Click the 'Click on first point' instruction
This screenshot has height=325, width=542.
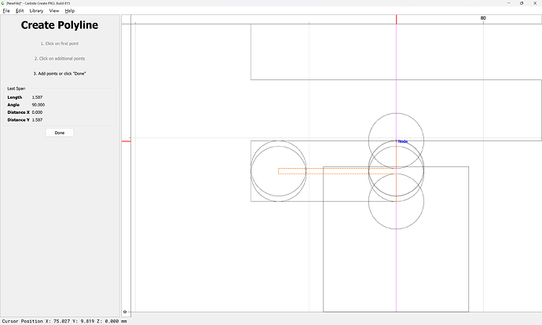tap(60, 43)
